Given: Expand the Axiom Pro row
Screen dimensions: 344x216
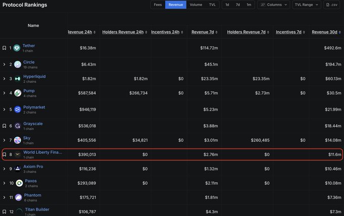Looking at the screenshot, I should tap(4, 169).
